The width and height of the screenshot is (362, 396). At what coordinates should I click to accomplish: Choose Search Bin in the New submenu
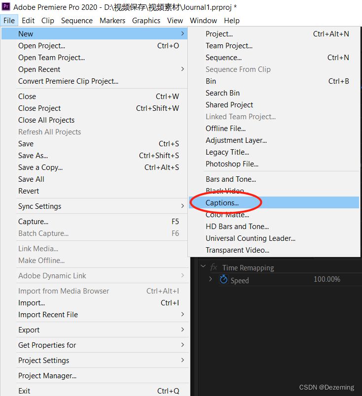(x=274, y=93)
